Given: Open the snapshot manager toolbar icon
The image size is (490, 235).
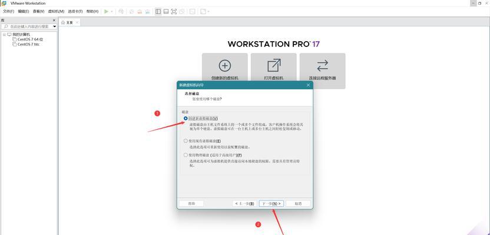Looking at the screenshot, I should point(147,12).
